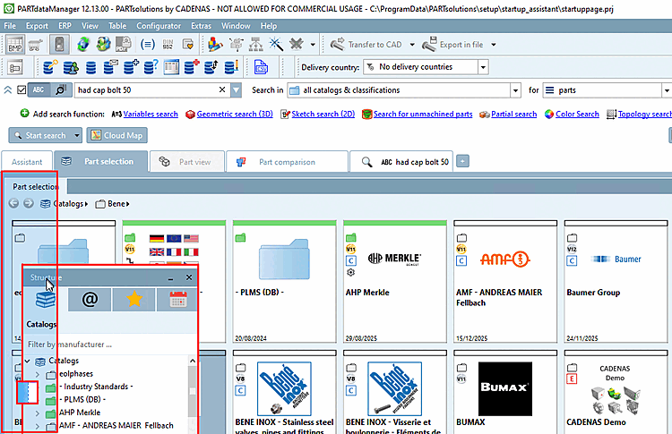Click the PDF datasheet toolbar icon
The height and width of the screenshot is (434, 672).
[x=124, y=45]
